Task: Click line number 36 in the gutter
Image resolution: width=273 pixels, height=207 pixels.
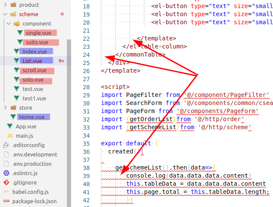Action: 86,143
